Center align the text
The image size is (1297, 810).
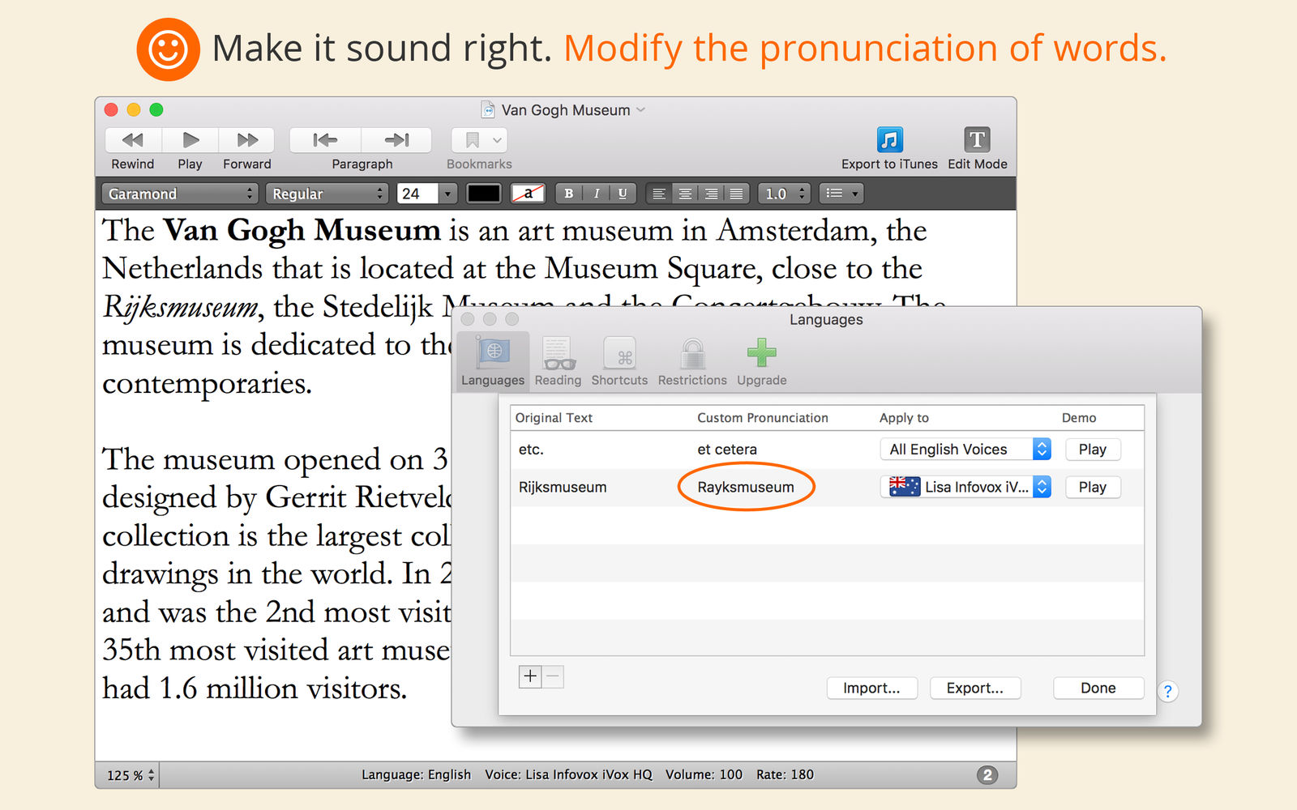pos(685,194)
